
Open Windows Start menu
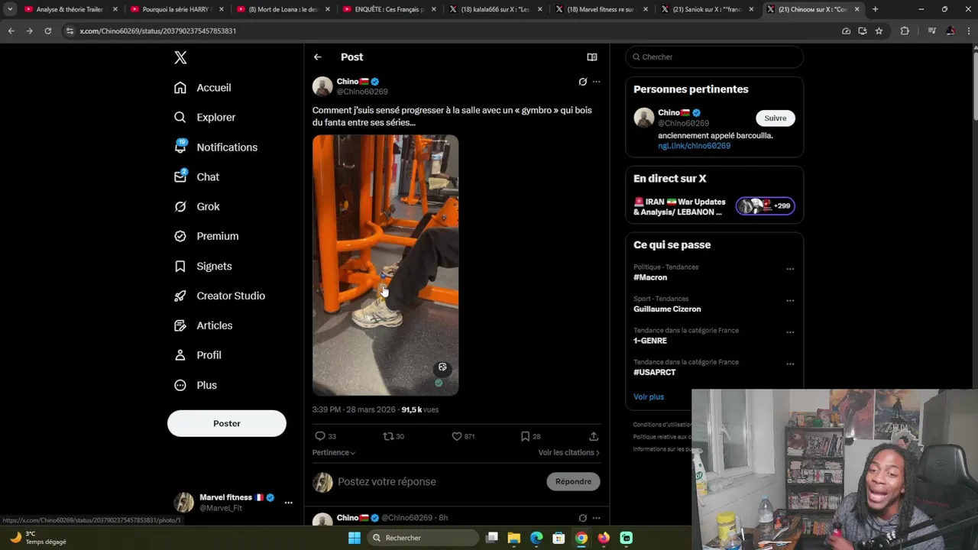(355, 538)
